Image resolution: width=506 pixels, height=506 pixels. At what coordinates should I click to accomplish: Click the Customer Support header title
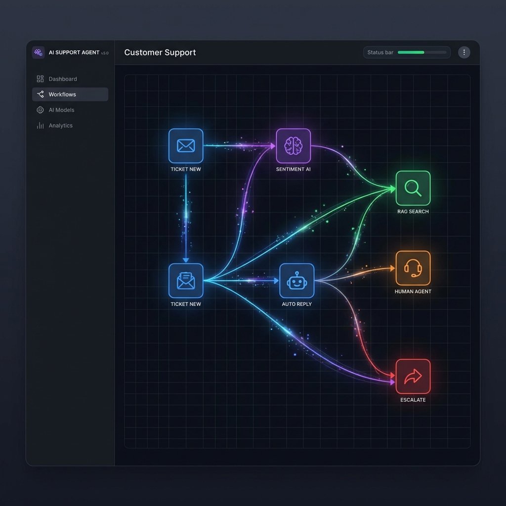(160, 52)
